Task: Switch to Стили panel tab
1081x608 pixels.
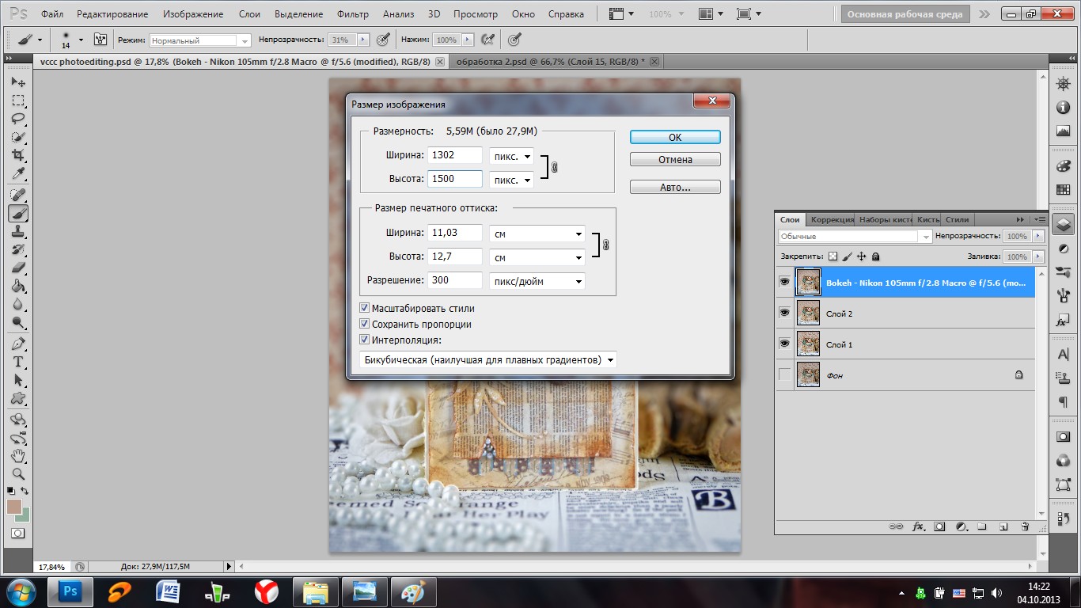Action: pos(957,219)
